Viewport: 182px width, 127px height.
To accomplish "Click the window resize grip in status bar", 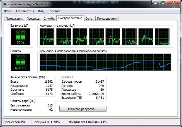I will point(178,123).
